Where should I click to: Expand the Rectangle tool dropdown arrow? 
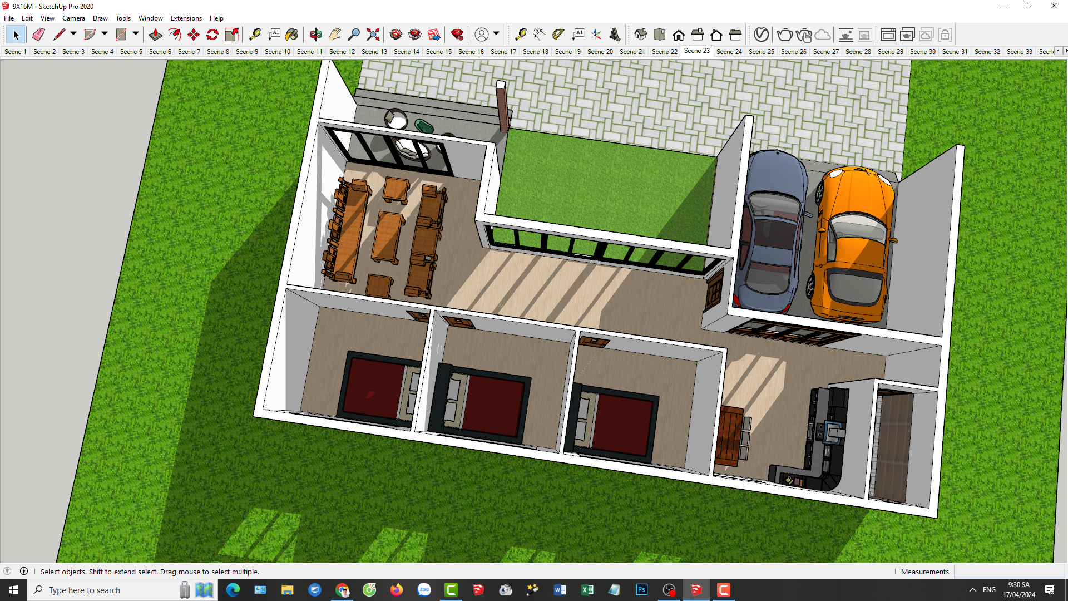(136, 34)
